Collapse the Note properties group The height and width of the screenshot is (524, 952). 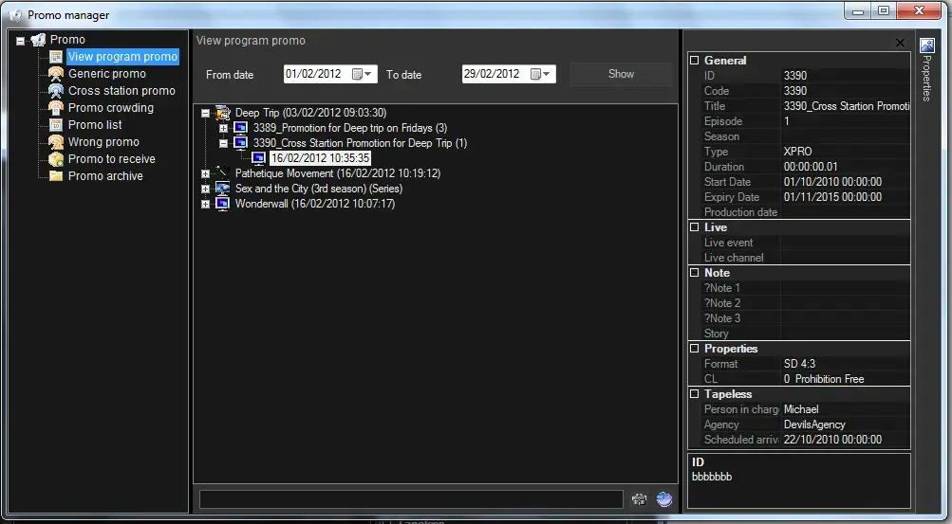(x=694, y=273)
